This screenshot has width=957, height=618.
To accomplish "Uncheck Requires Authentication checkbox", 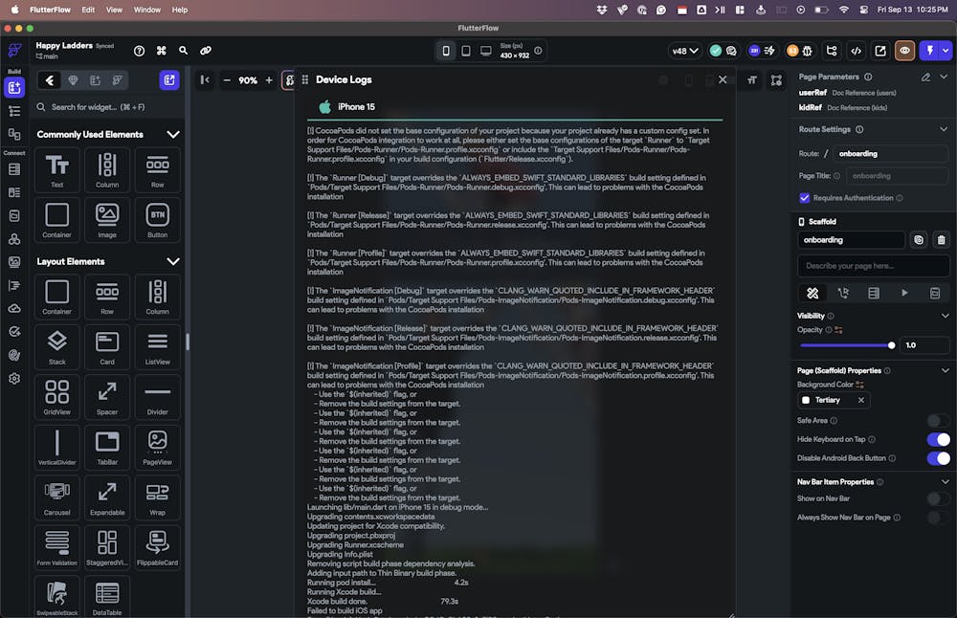I will [805, 198].
